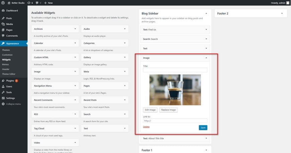Viewport: 291px width, 153px height.
Task: Click the Users person icon
Action: pyautogui.click(x=3, y=87)
